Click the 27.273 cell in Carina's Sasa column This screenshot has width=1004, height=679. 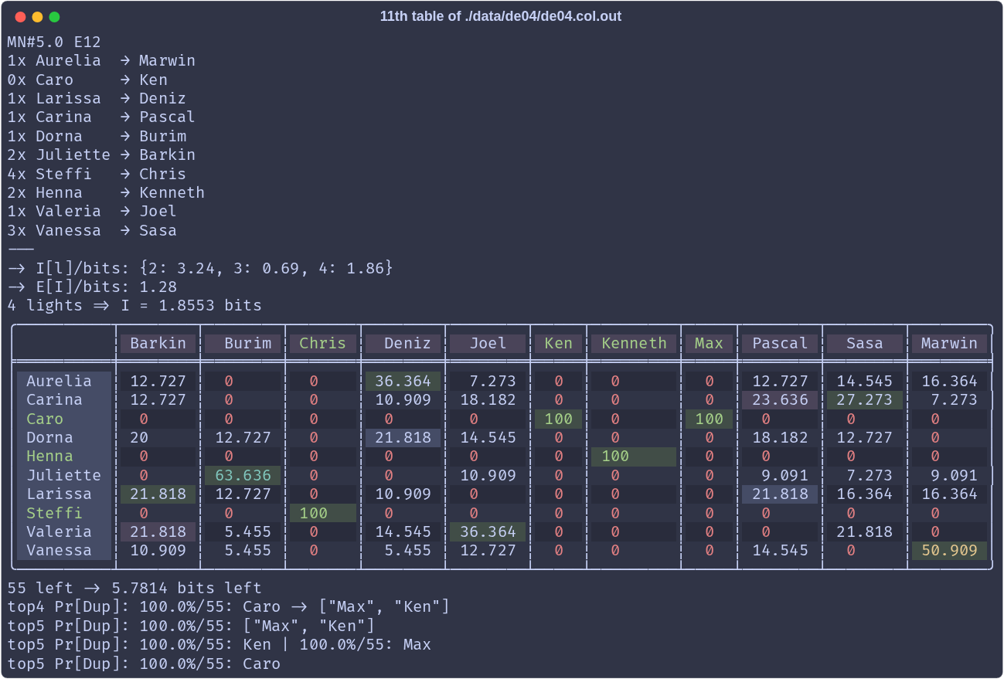[x=864, y=399]
